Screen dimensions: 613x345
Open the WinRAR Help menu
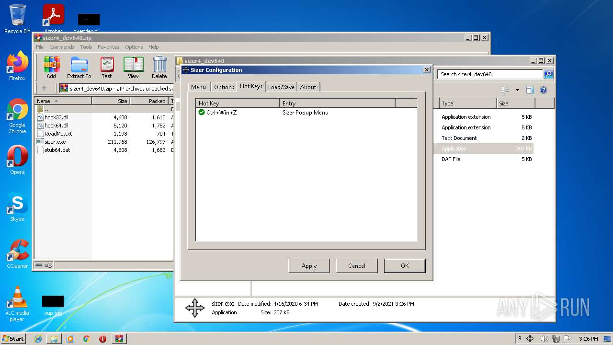(153, 47)
